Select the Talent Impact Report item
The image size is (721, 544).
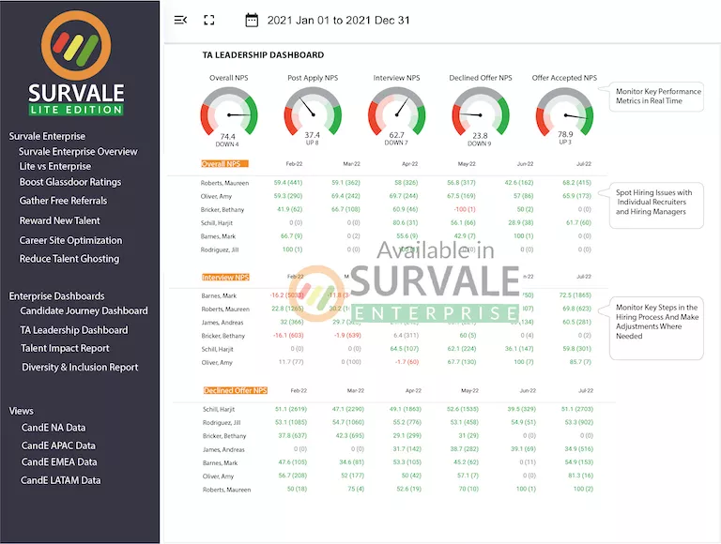[x=65, y=349]
